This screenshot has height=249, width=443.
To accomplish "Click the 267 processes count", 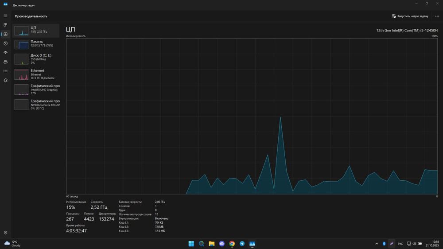I will click(70, 219).
